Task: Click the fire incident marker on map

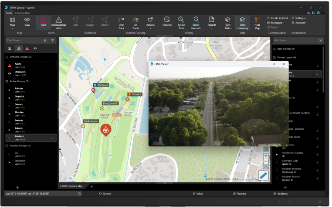Action: pos(107,129)
